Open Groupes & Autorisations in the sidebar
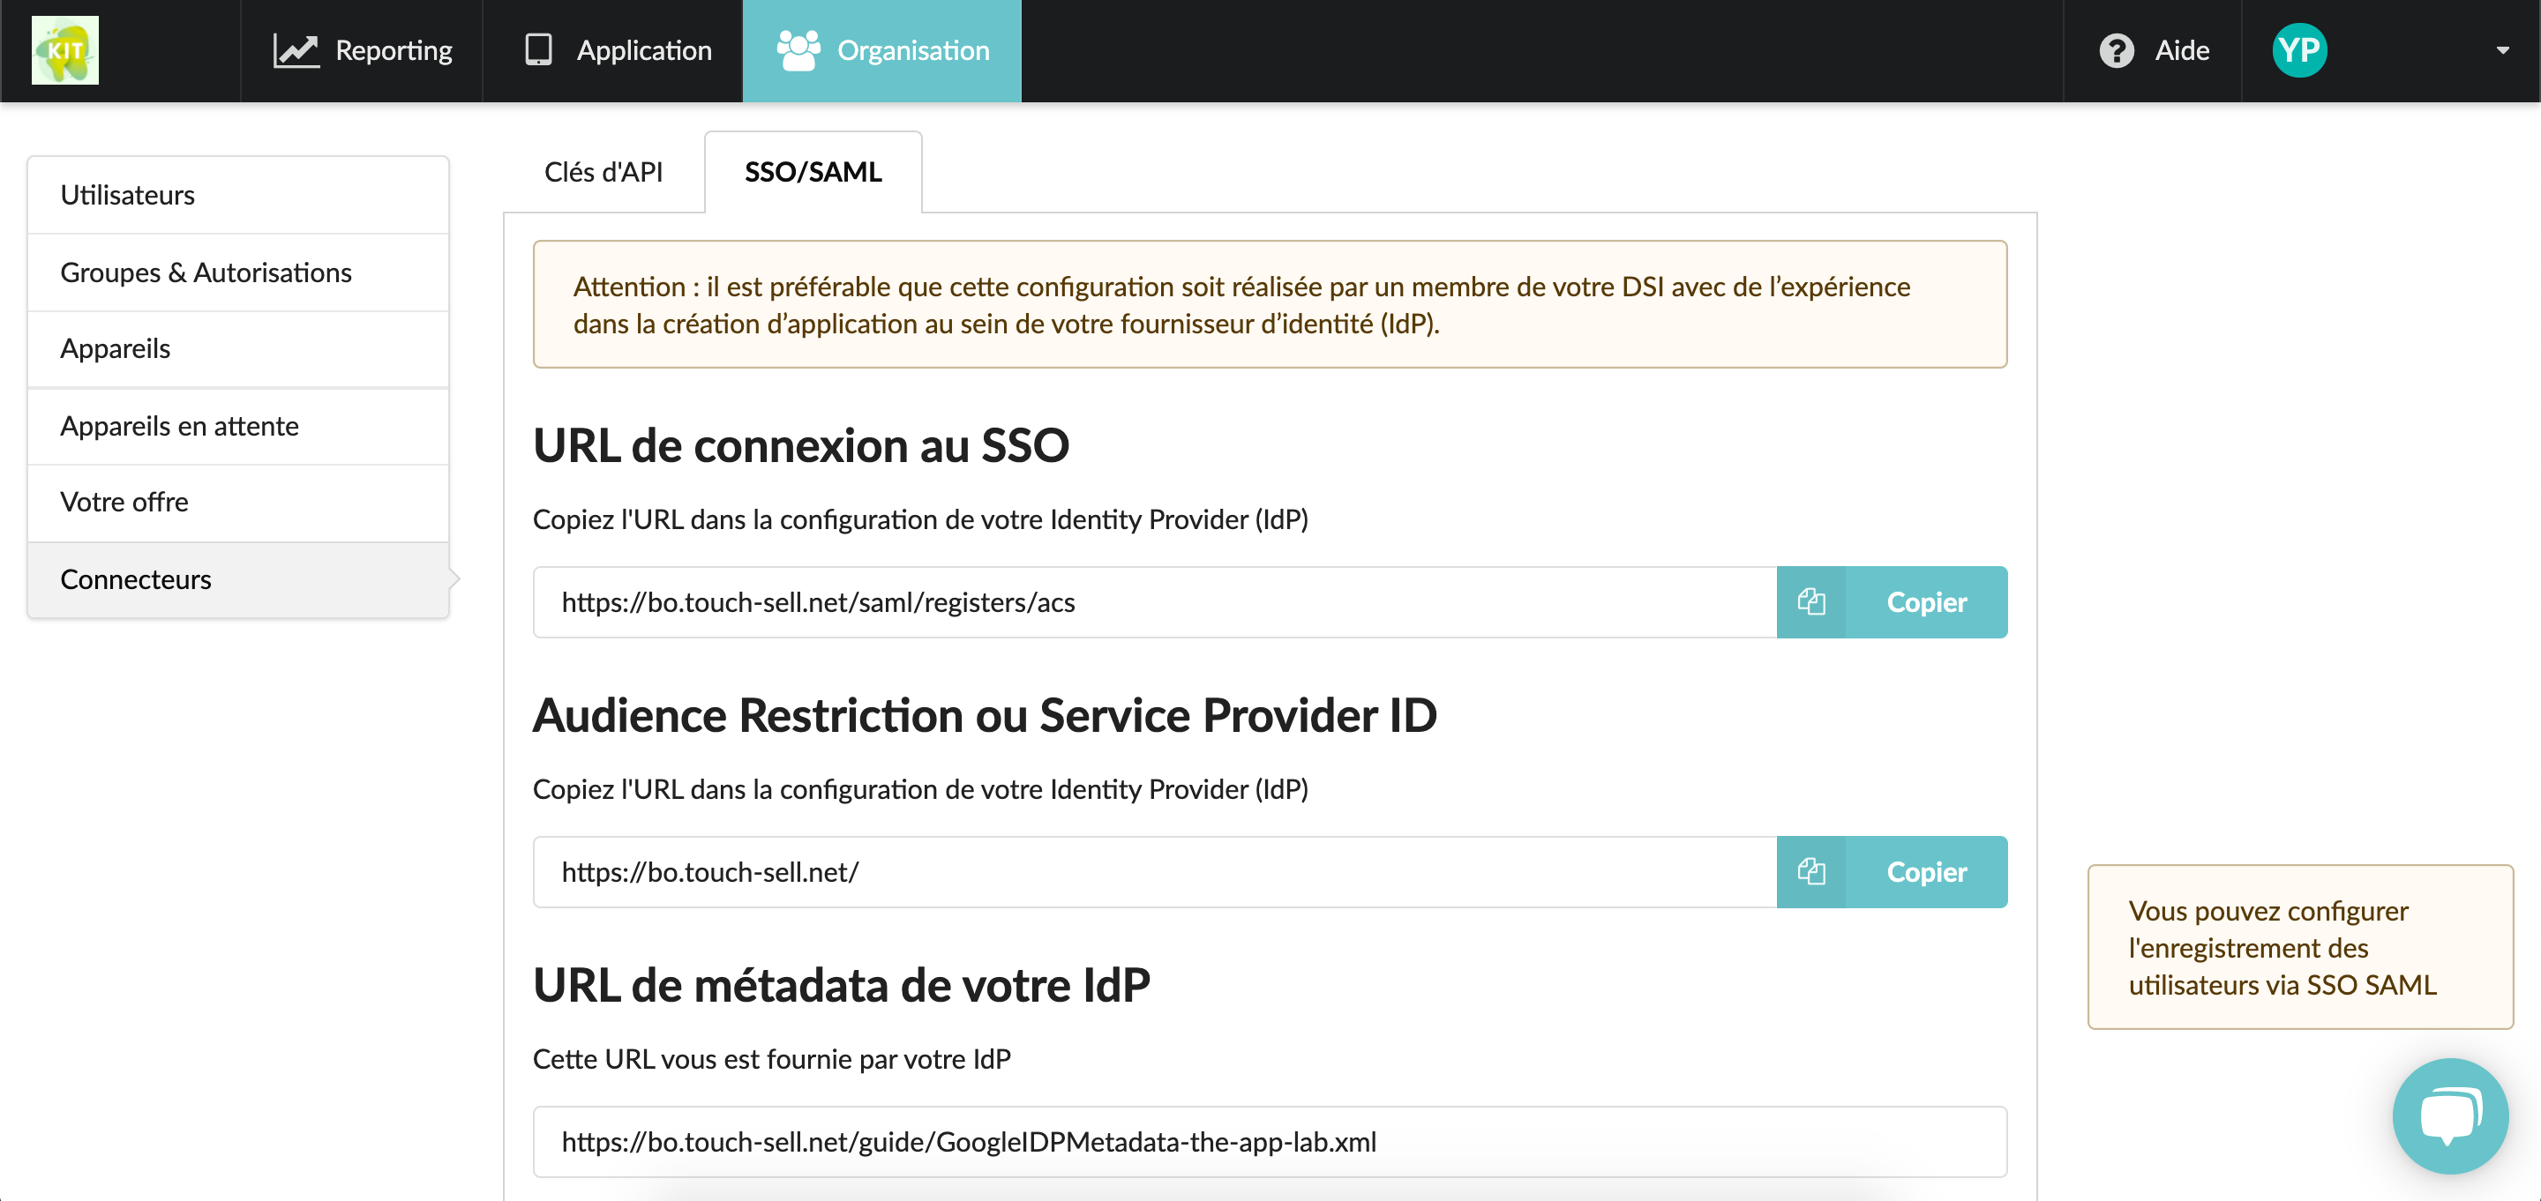The height and width of the screenshot is (1201, 2541). [x=237, y=272]
